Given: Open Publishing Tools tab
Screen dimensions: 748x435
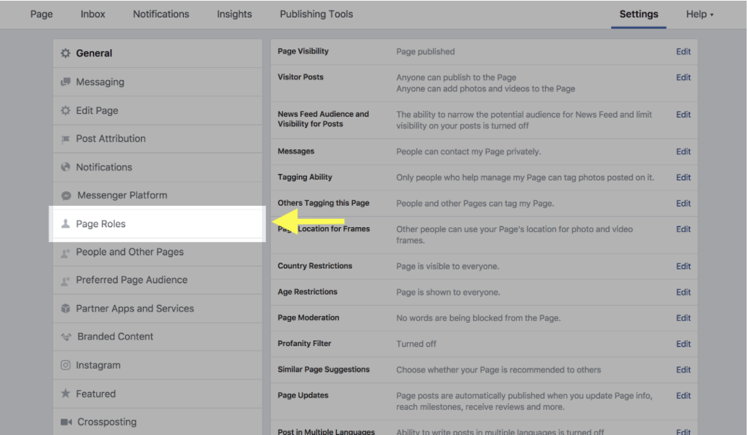Looking at the screenshot, I should [x=317, y=14].
